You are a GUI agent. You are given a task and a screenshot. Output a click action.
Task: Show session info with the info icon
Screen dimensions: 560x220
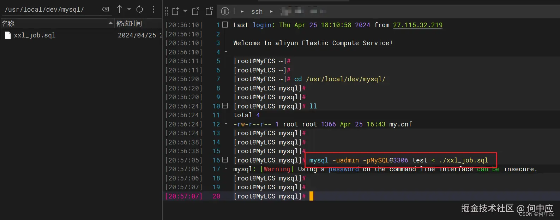click(225, 12)
